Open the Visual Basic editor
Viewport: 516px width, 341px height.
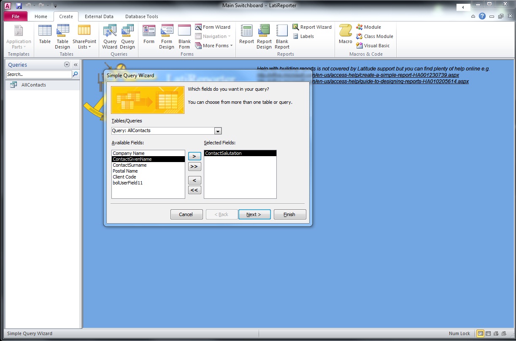pyautogui.click(x=373, y=46)
